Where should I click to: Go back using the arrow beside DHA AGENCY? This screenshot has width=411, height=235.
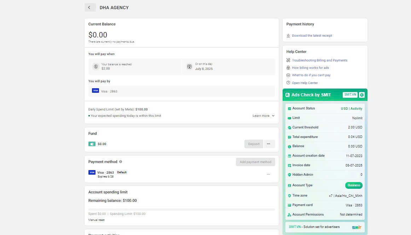[89, 7]
